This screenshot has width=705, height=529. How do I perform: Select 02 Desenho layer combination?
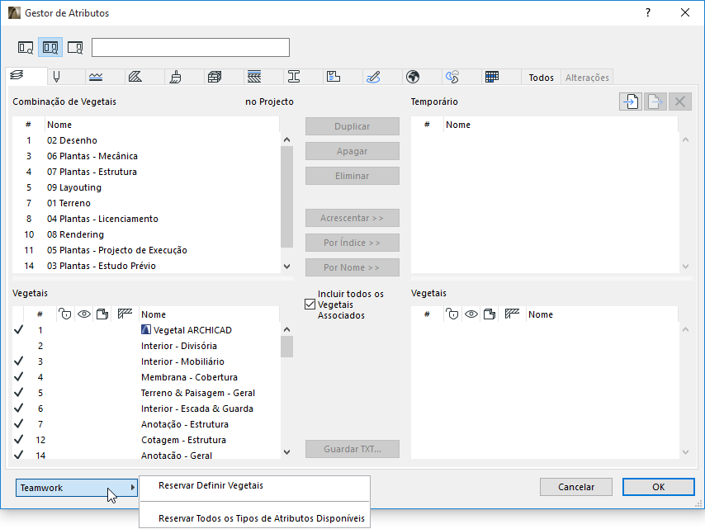(146, 140)
